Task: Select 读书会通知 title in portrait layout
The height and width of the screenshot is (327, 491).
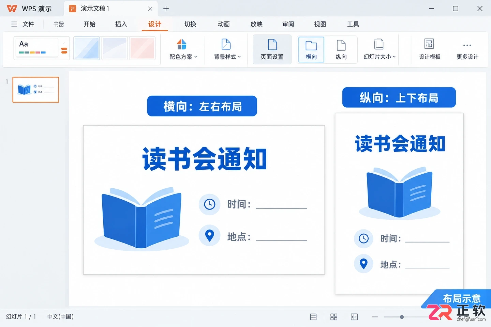Action: 400,143
